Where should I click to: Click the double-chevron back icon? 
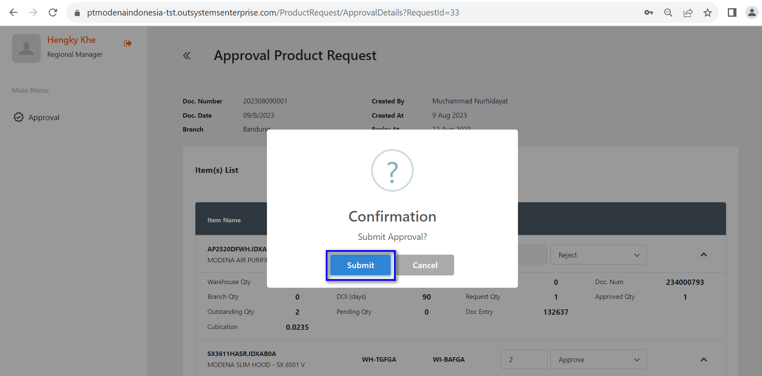coord(187,56)
